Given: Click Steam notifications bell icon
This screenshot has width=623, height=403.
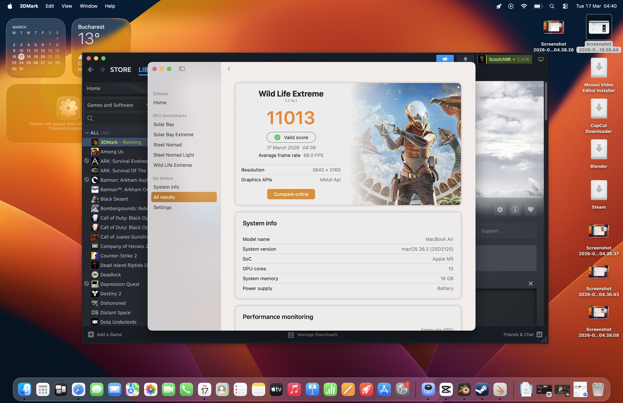Looking at the screenshot, I should click(465, 59).
